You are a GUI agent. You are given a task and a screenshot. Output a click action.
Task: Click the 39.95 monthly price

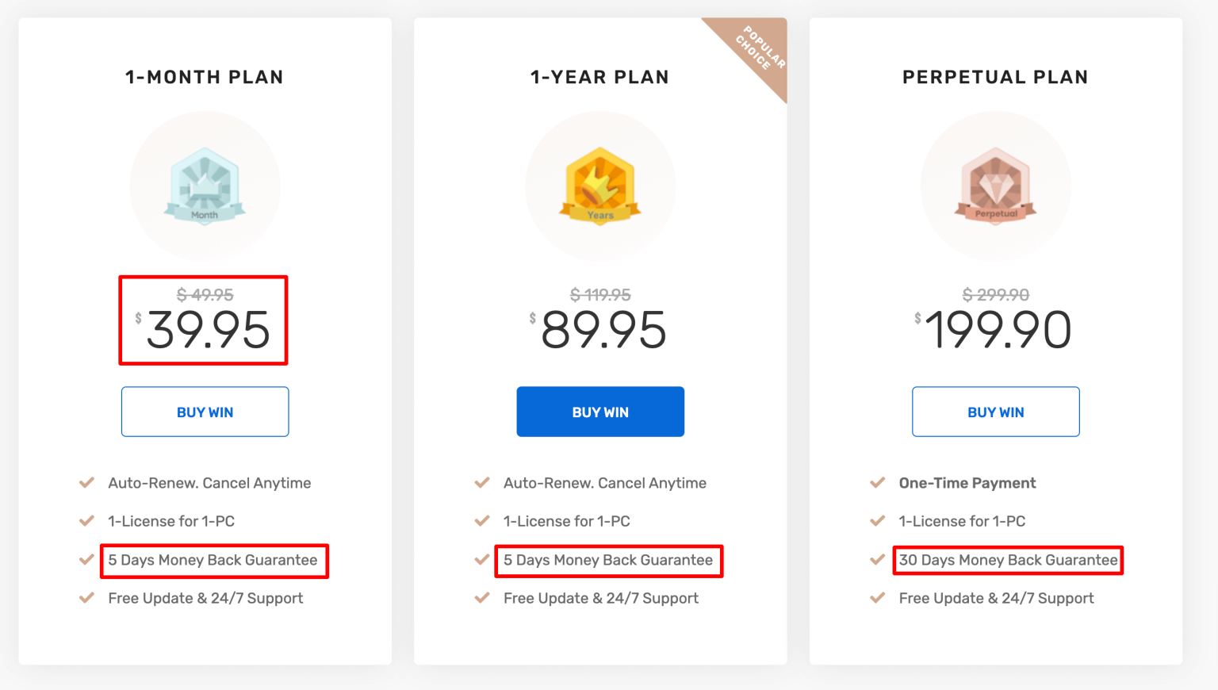pos(208,330)
